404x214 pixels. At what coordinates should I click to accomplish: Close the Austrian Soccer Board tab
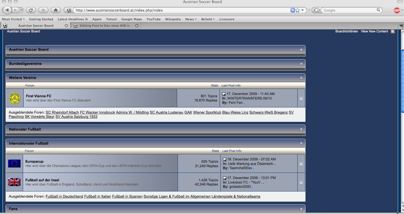coord(66,26)
